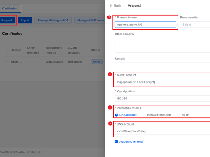Click the Application method column header
The image size is (210, 157).
(54, 50)
